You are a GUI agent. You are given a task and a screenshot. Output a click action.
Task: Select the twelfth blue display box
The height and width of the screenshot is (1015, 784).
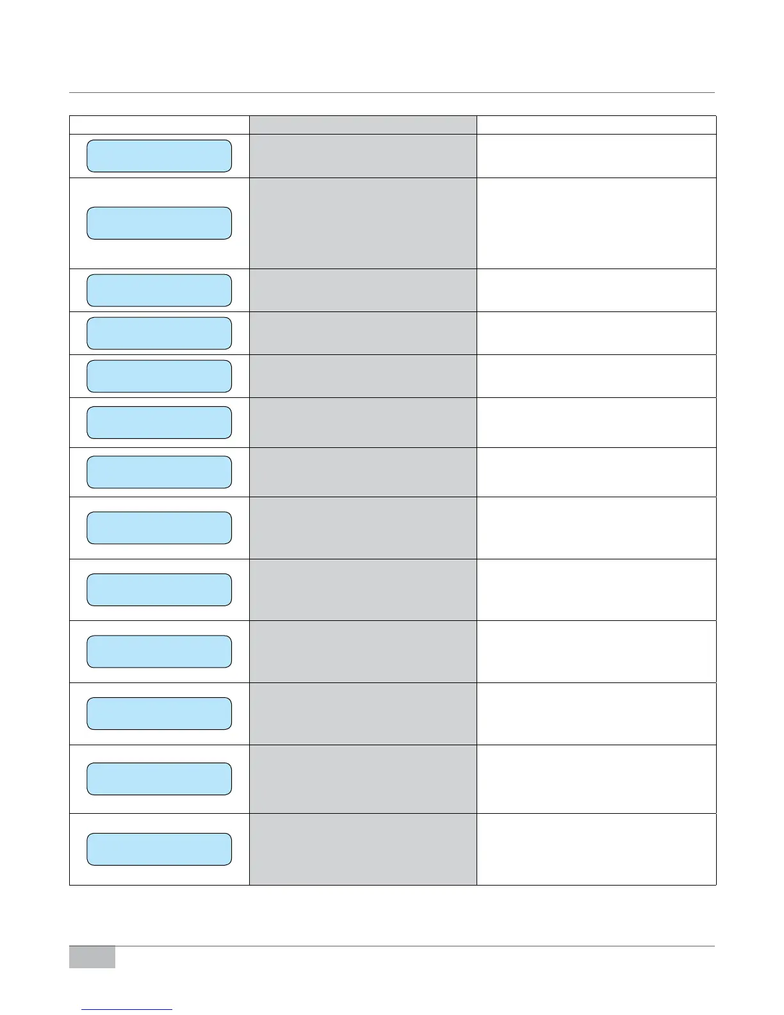point(159,779)
